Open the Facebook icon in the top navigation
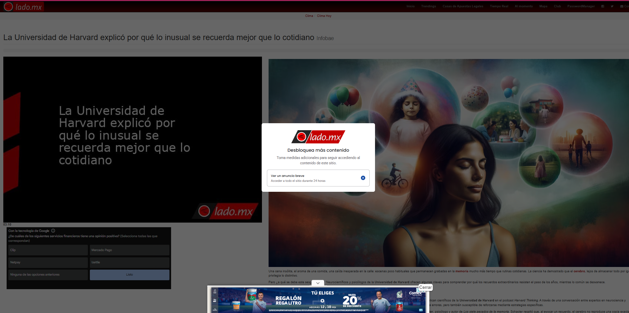 (x=603, y=6)
